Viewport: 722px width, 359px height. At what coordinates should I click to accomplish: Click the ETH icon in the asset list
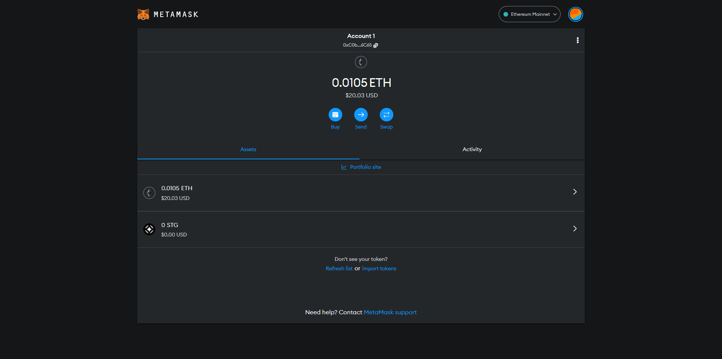[x=149, y=193]
